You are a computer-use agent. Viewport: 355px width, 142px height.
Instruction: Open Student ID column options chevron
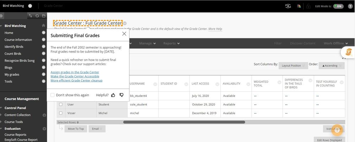pos(186,84)
